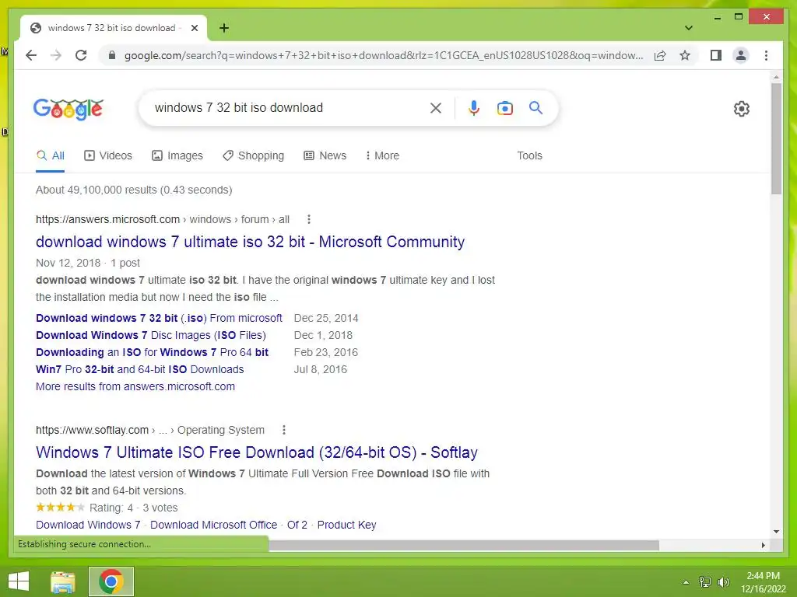The width and height of the screenshot is (797, 597).
Task: Open the volume tray icon
Action: 723,582
